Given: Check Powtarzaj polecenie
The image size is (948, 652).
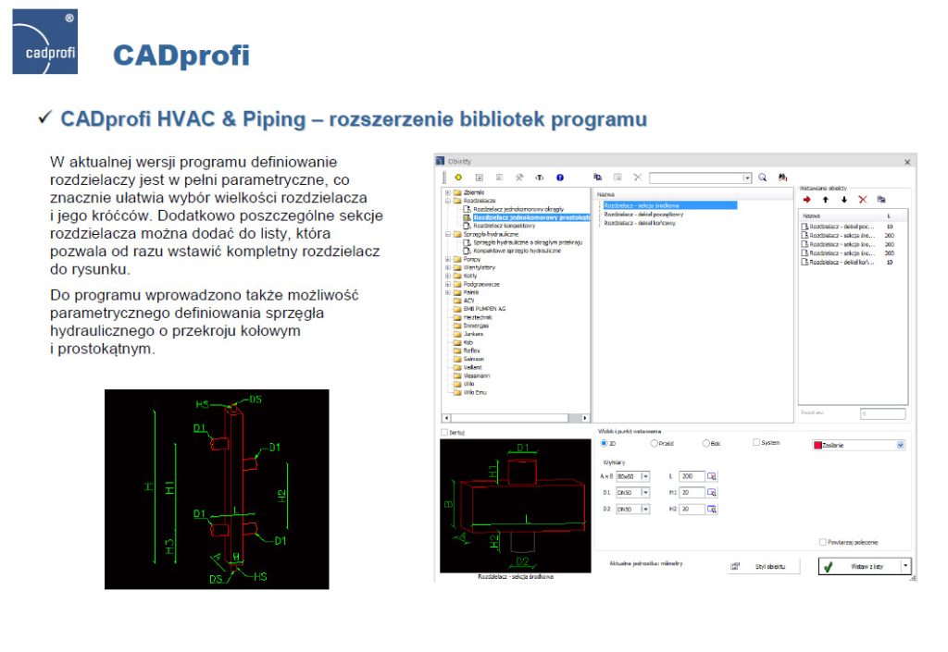Looking at the screenshot, I should pos(823,542).
